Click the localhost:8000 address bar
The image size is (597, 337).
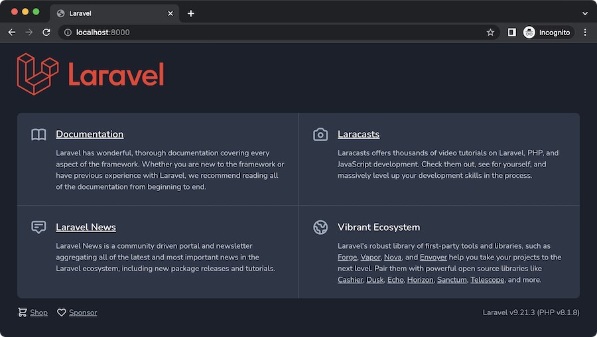coord(278,33)
